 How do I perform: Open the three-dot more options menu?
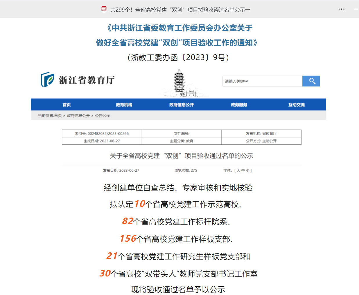341,9
